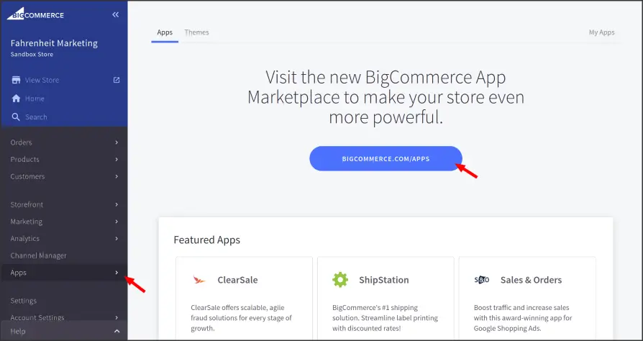The width and height of the screenshot is (643, 341).
Task: Click the Marketing label in the sidebar
Action: pyautogui.click(x=26, y=222)
